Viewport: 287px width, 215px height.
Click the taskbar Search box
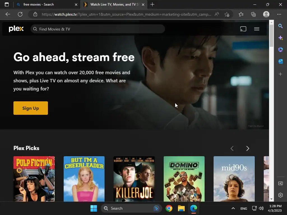[x=131, y=208]
